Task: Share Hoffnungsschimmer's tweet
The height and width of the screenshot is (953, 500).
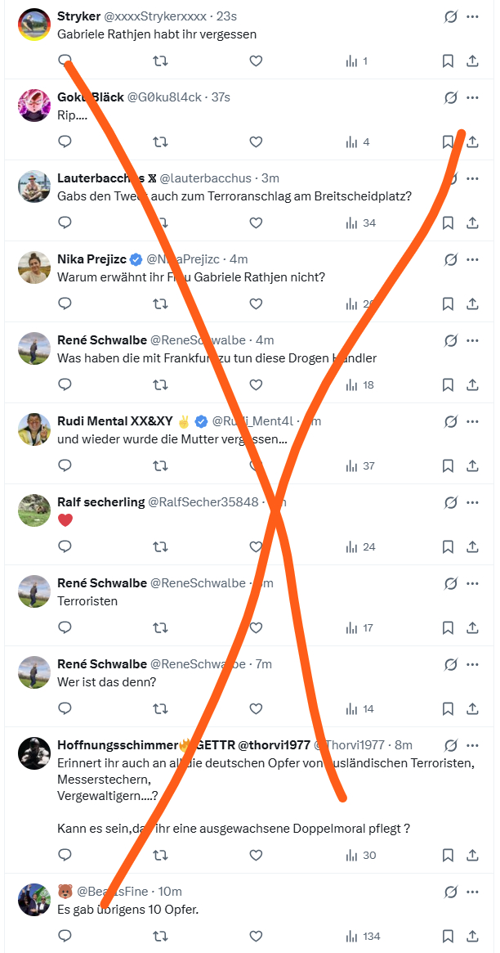Action: [472, 855]
